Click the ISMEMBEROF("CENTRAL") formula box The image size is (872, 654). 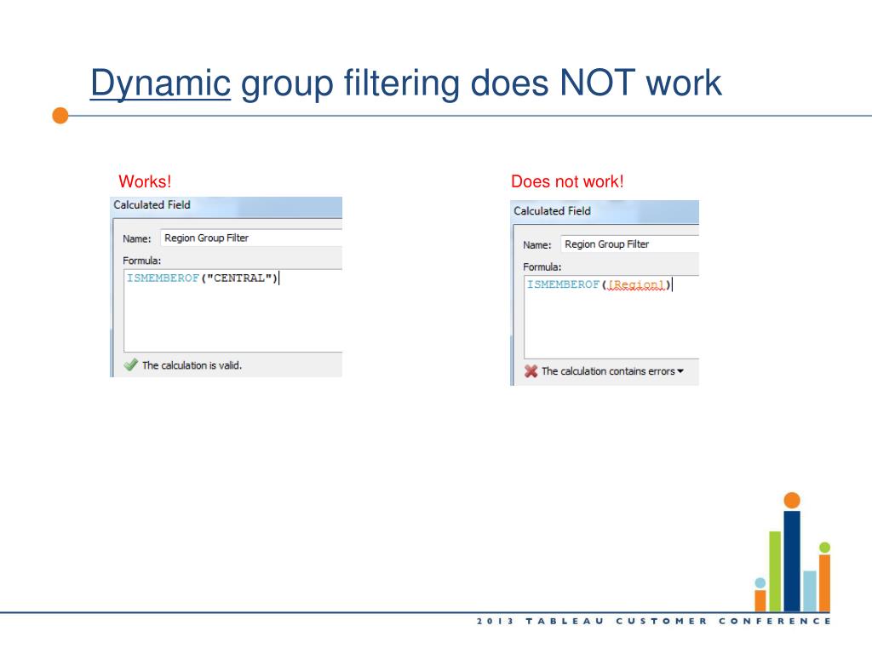click(233, 310)
